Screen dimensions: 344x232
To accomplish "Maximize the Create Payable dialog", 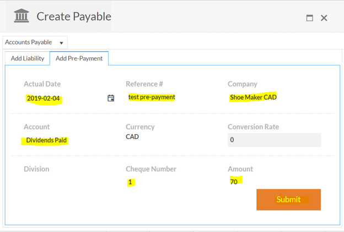I will [x=310, y=18].
